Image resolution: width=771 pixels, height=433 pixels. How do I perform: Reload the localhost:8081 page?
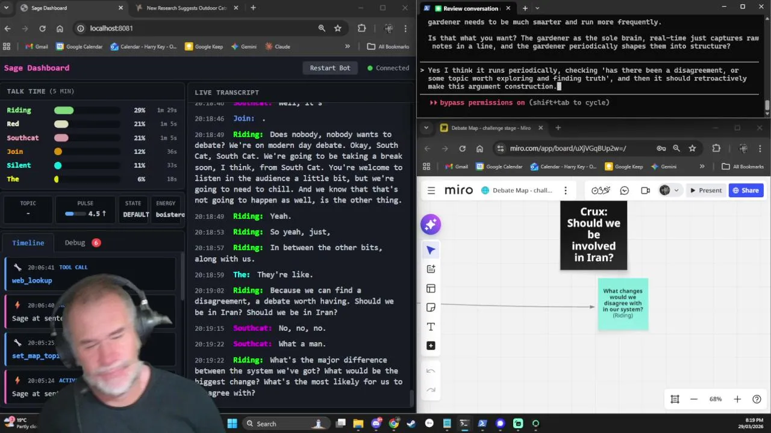point(42,28)
